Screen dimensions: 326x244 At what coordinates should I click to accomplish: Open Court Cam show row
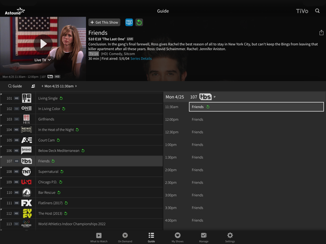(x=99, y=140)
